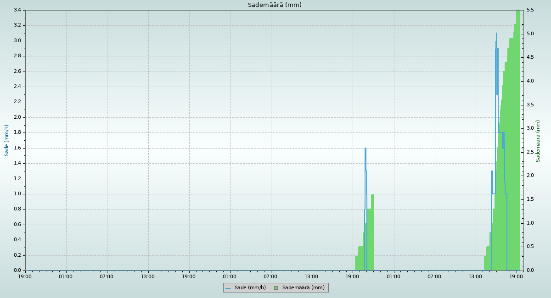The image size is (551, 298).
Task: Click the smaller blue line peak at 1.6
Action: click(x=365, y=148)
